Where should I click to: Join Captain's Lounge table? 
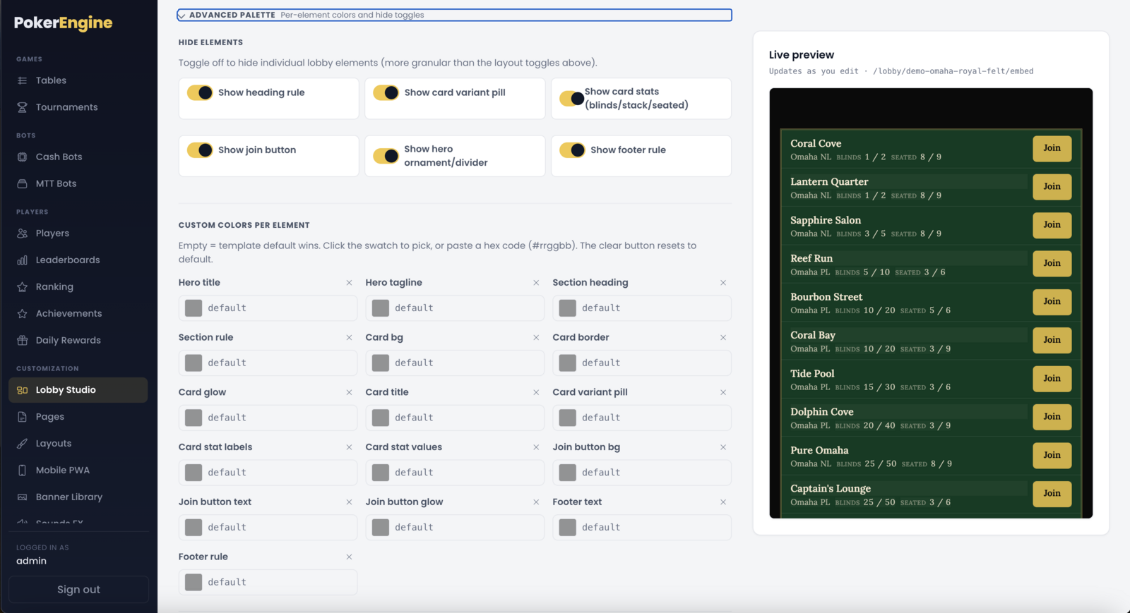coord(1052,494)
